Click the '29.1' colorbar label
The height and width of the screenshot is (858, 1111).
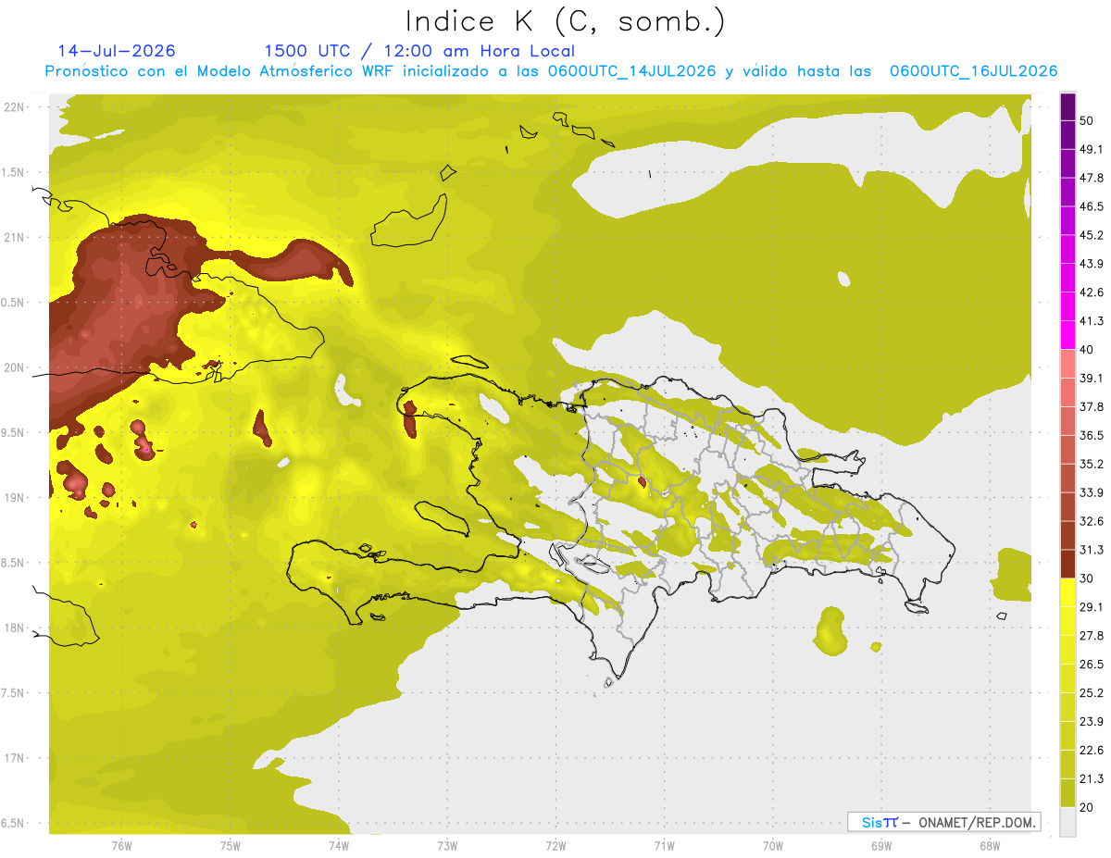(1092, 606)
